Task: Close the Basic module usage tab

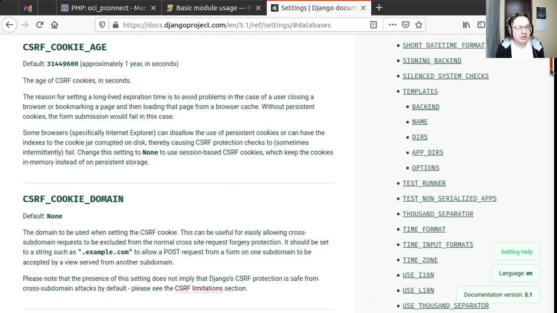Action: coord(258,8)
